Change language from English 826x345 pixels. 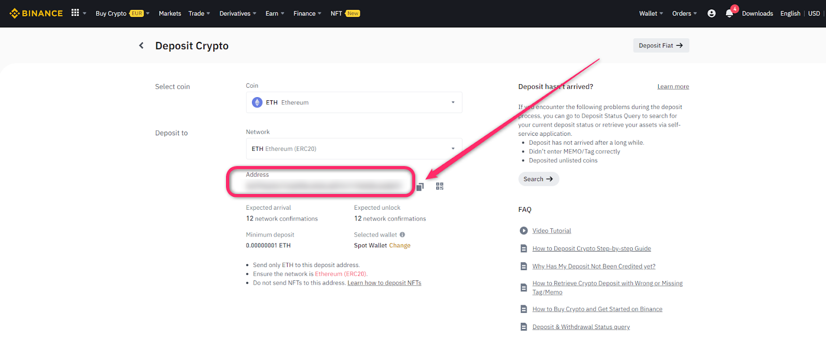(x=790, y=13)
